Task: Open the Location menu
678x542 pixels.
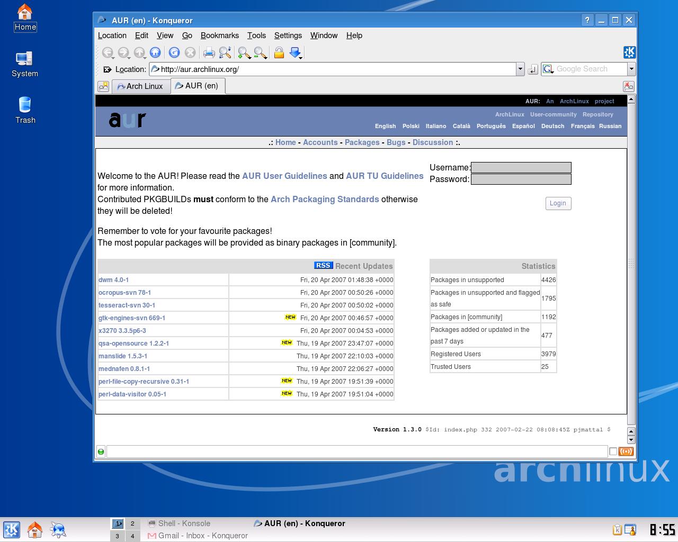Action: click(x=112, y=35)
